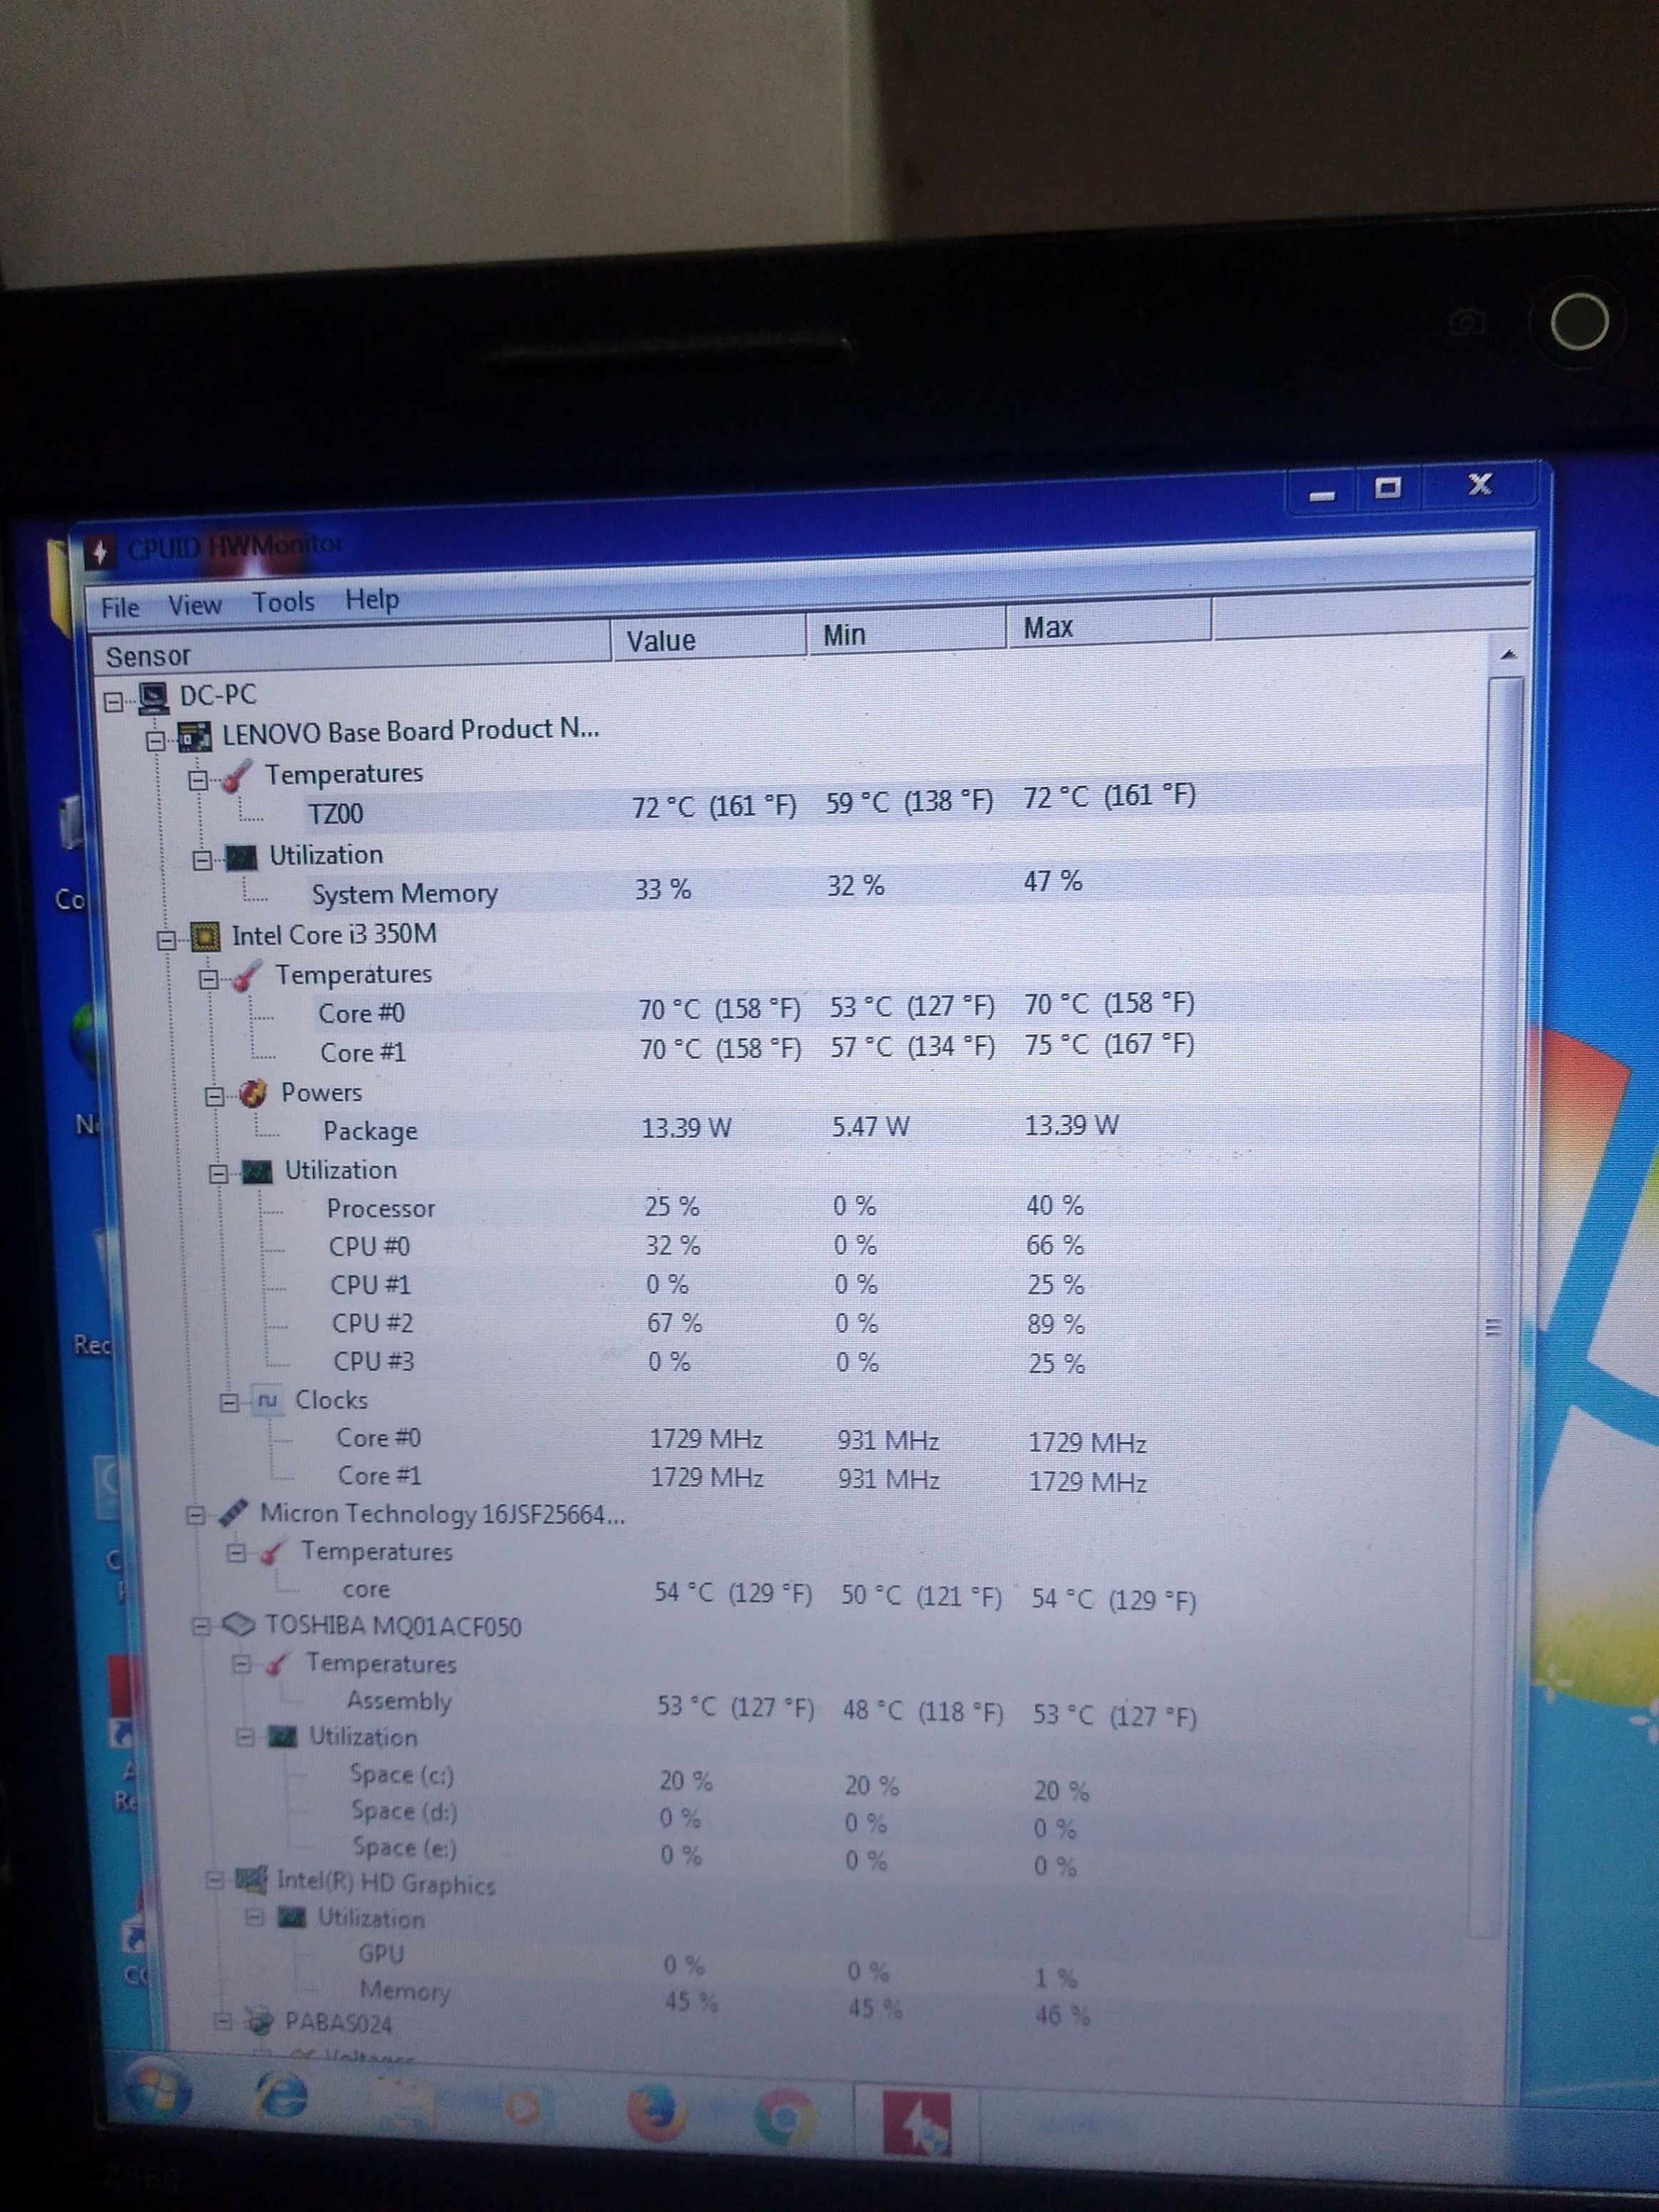Click the Utilization icon under TOSHIBA drive
Viewport: 1659px width, 2212px height.
[283, 1737]
